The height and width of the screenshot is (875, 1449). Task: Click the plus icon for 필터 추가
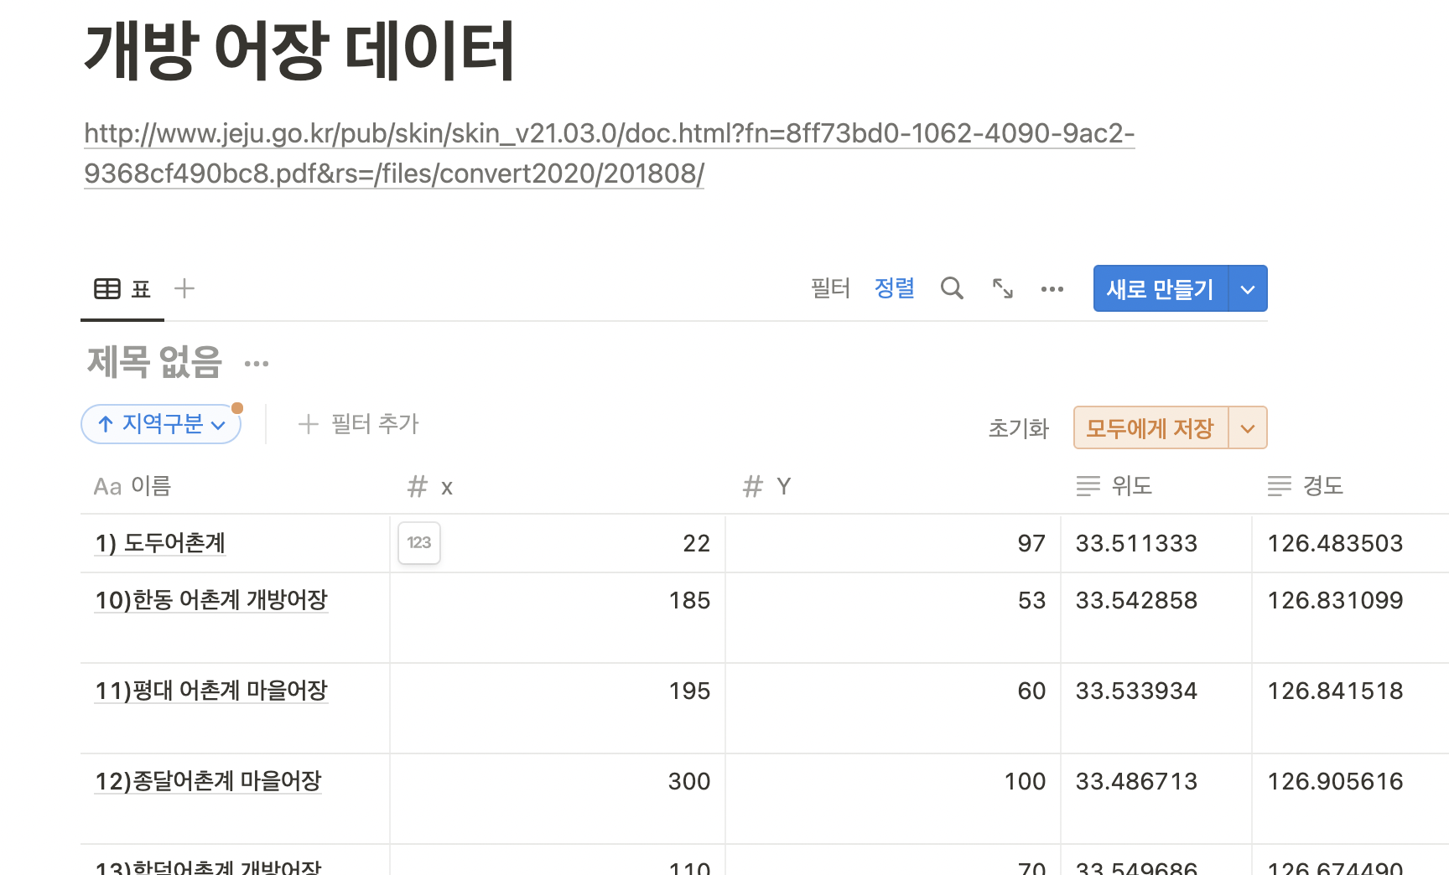(x=309, y=424)
